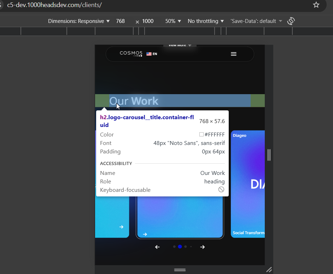Click the viewport width field 768

coord(121,21)
